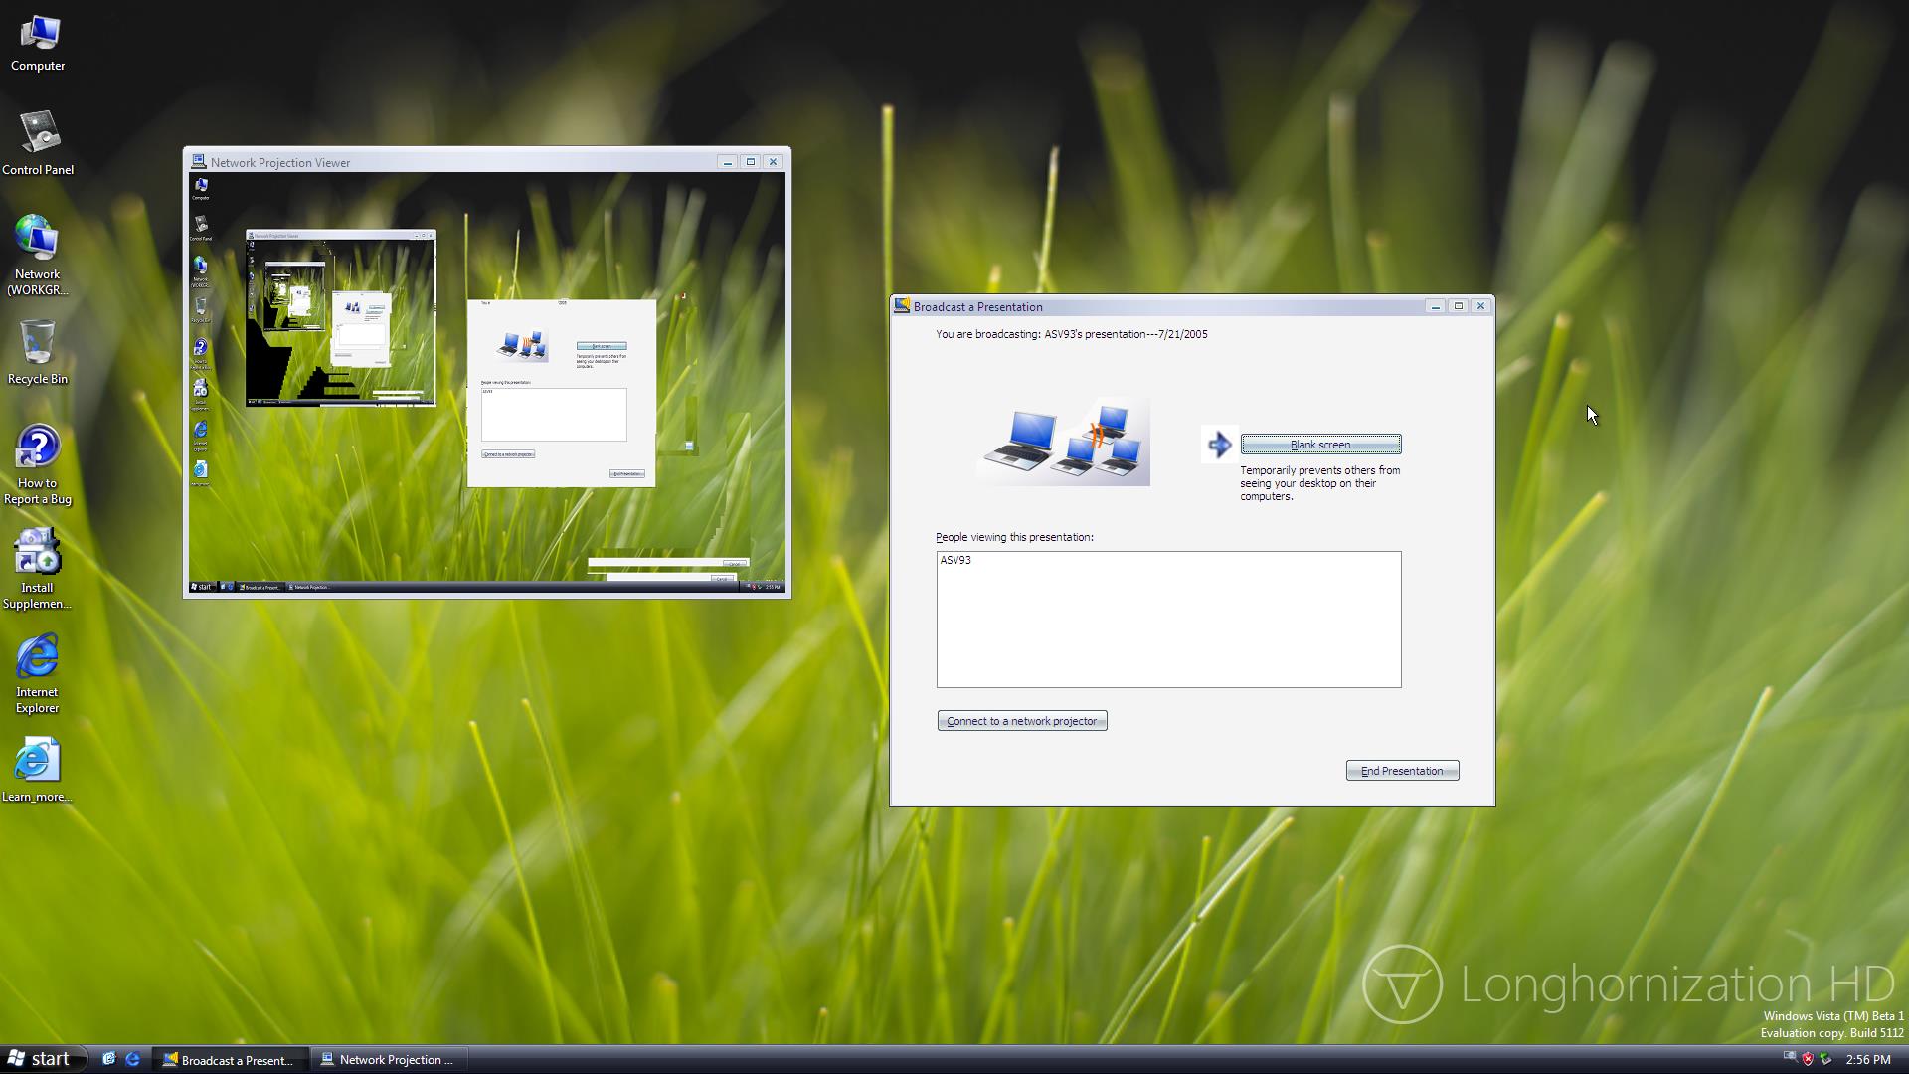Open Internet Explorer desktop shortcut
The width and height of the screenshot is (1909, 1074).
pyautogui.click(x=38, y=671)
